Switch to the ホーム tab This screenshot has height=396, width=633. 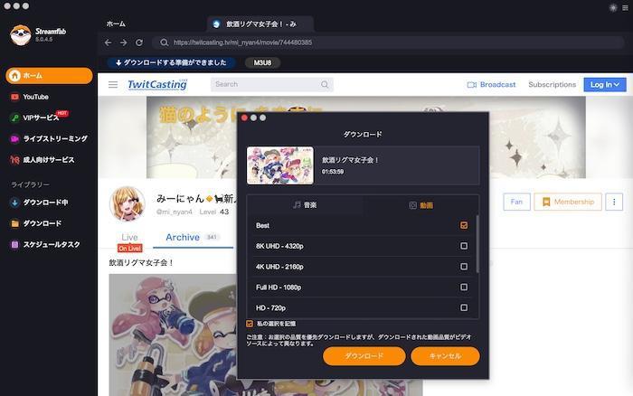coord(116,24)
